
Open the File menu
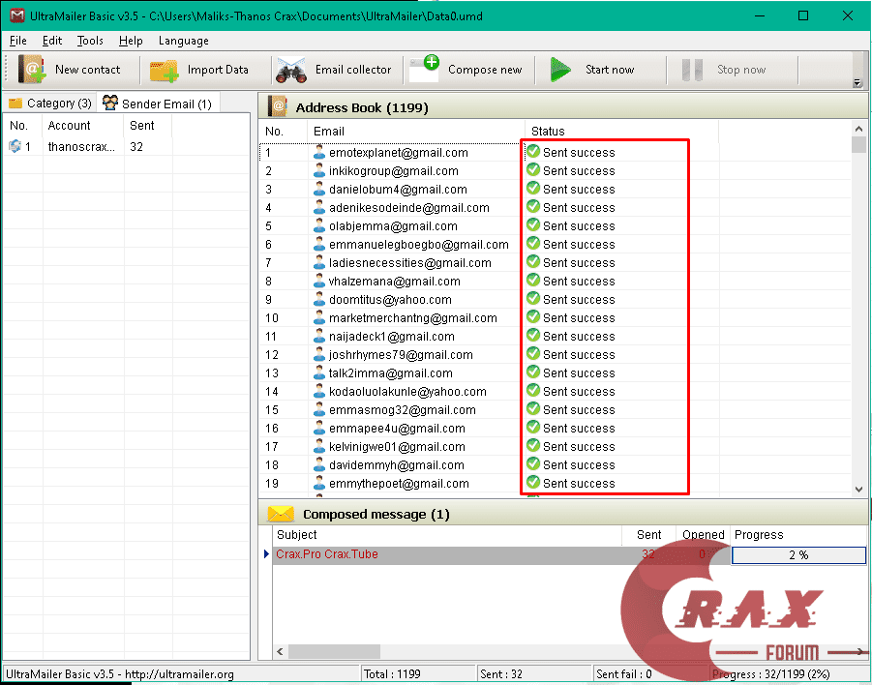pyautogui.click(x=17, y=41)
